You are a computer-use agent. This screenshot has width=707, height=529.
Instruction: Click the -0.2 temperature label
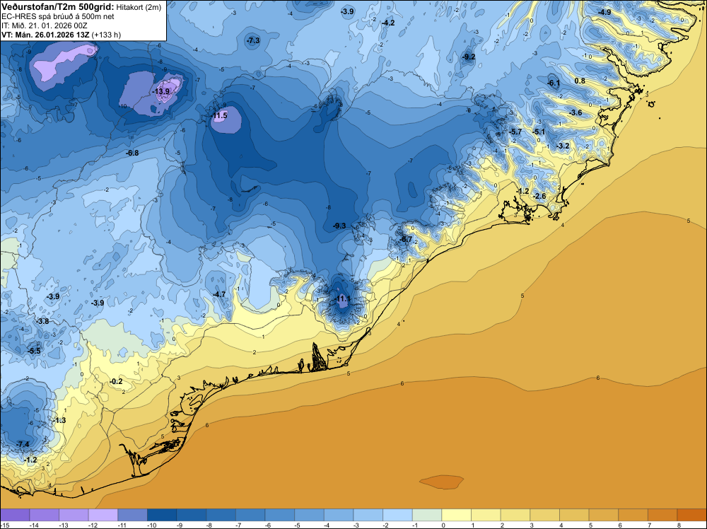[116, 381]
